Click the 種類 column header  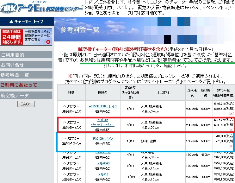pos(71,92)
